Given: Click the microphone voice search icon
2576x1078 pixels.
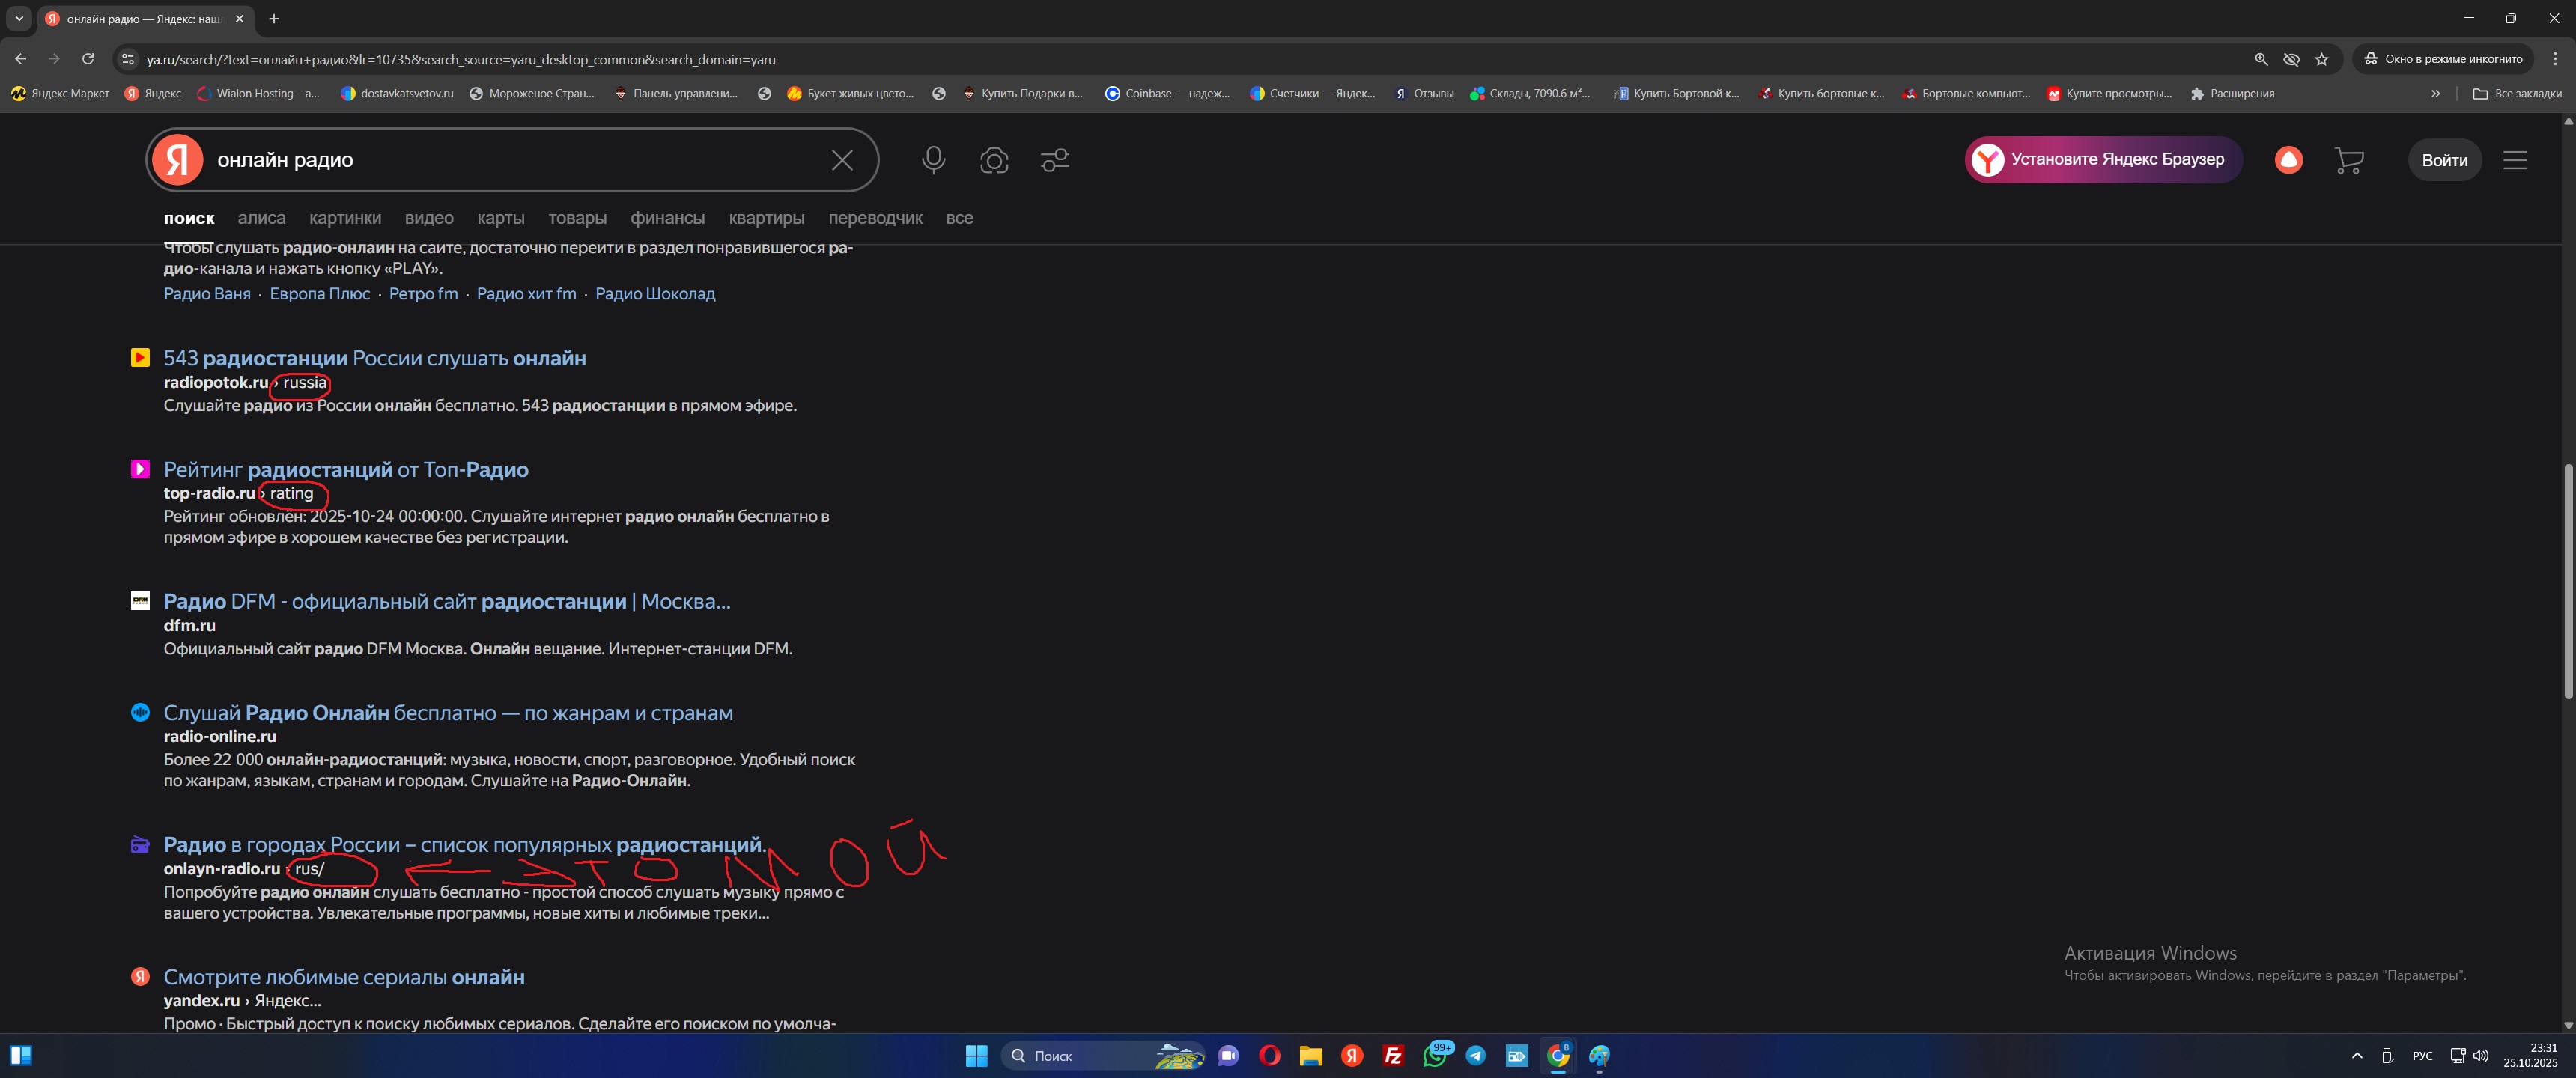Looking at the screenshot, I should pyautogui.click(x=933, y=160).
